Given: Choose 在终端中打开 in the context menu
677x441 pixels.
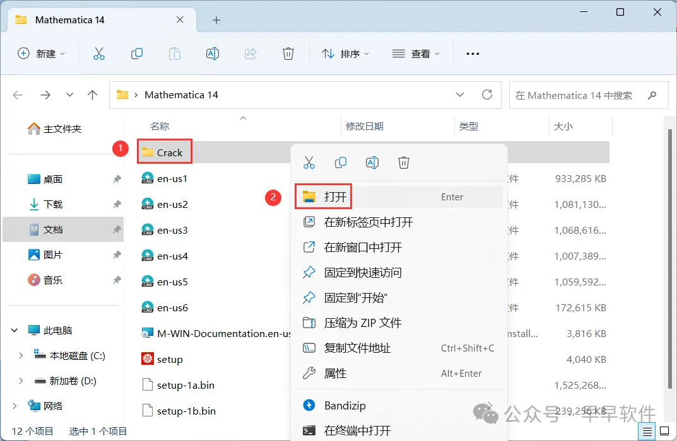Looking at the screenshot, I should (399, 431).
